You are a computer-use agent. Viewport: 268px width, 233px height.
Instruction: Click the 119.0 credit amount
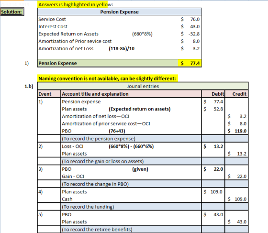[x=240, y=131]
